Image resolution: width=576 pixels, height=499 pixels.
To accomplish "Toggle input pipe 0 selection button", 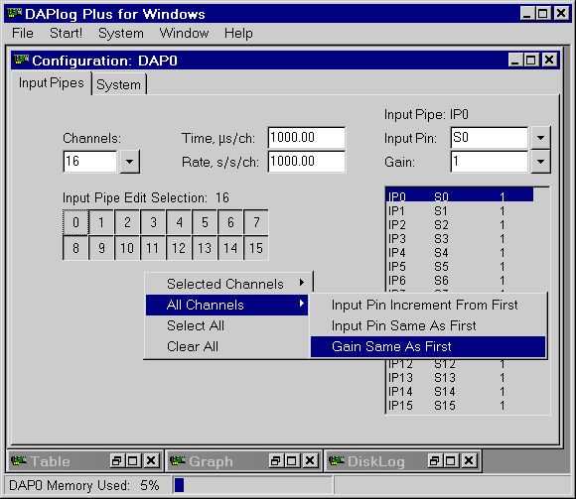I will coord(75,222).
